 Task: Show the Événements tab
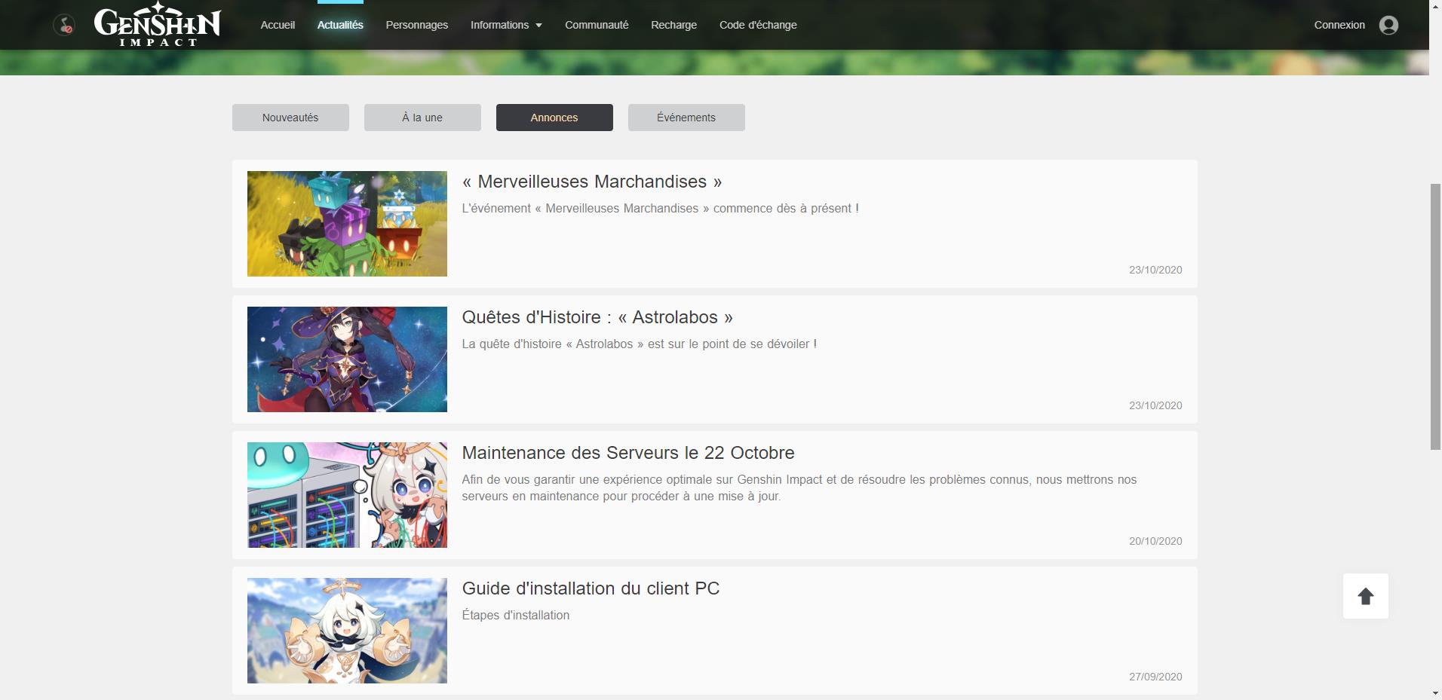pos(686,118)
